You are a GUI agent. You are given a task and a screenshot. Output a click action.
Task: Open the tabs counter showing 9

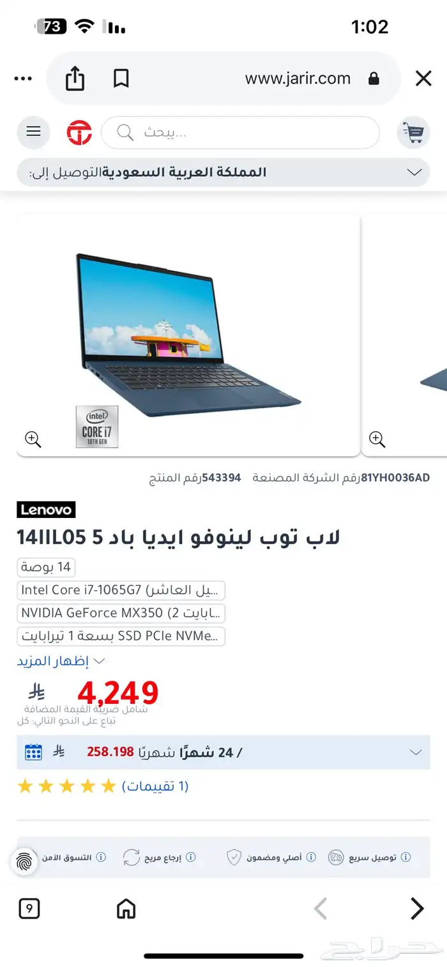click(x=29, y=908)
